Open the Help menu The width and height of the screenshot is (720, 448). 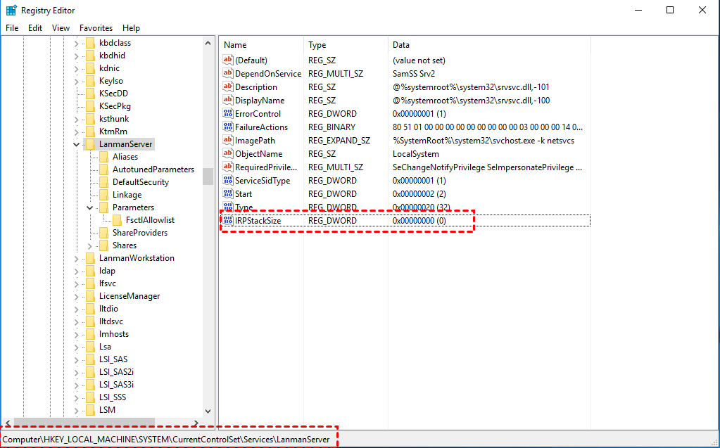131,28
